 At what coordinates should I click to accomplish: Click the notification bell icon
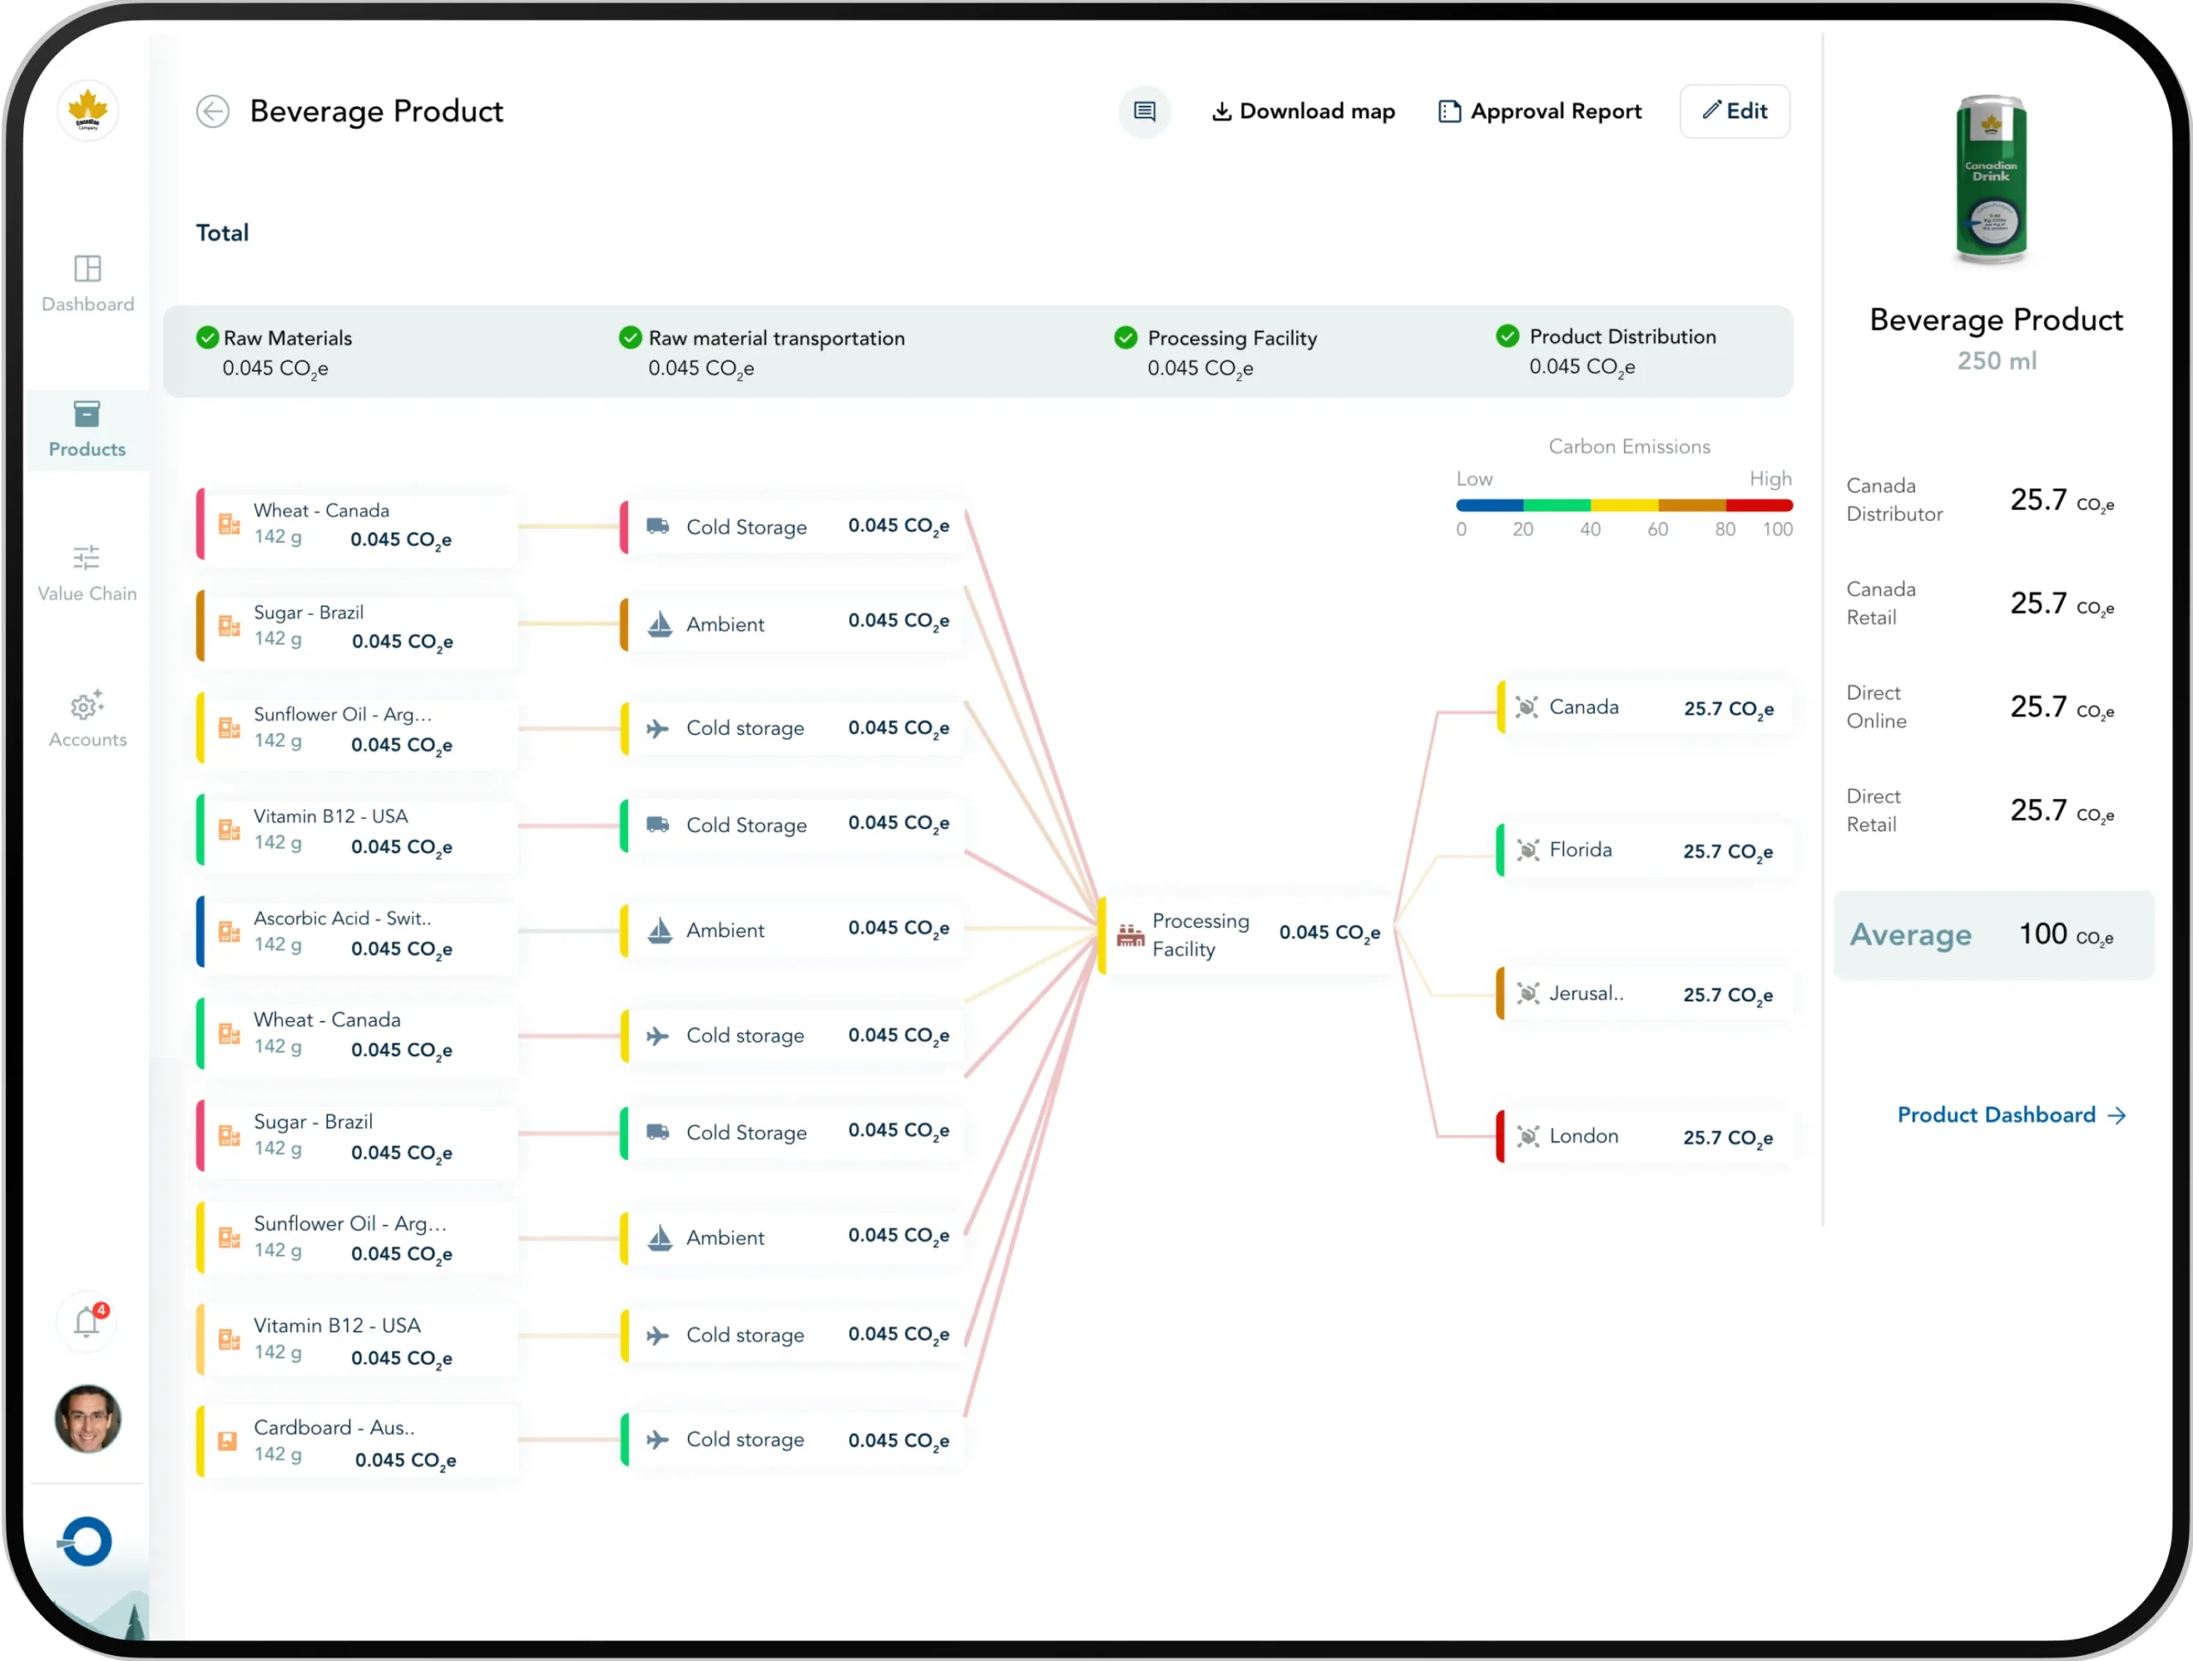(87, 1321)
